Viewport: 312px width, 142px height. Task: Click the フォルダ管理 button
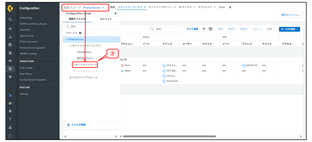[x=76, y=125]
